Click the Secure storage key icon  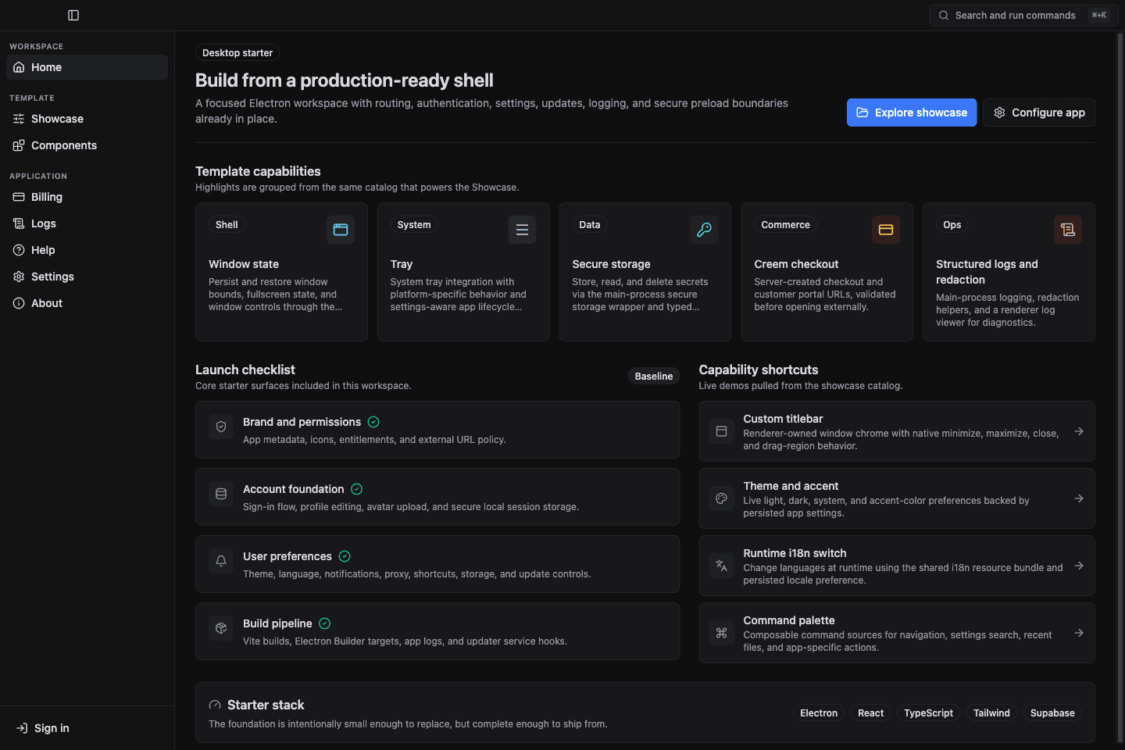[x=704, y=230]
